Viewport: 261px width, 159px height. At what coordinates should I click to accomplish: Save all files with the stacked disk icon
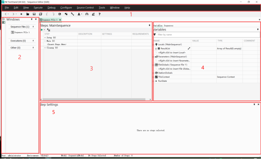[x=40, y=14]
